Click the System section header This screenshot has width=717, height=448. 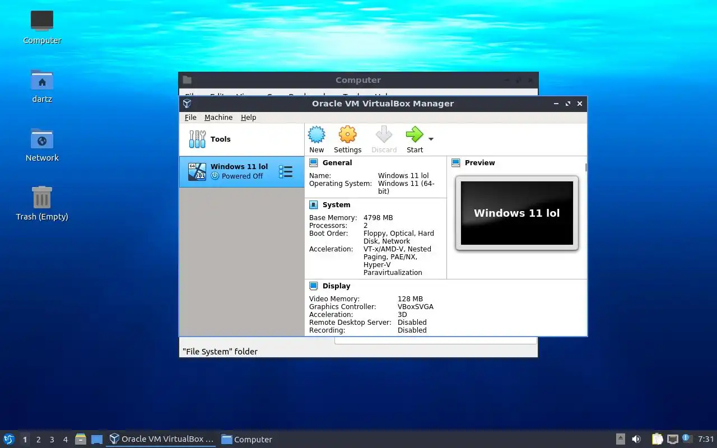336,205
